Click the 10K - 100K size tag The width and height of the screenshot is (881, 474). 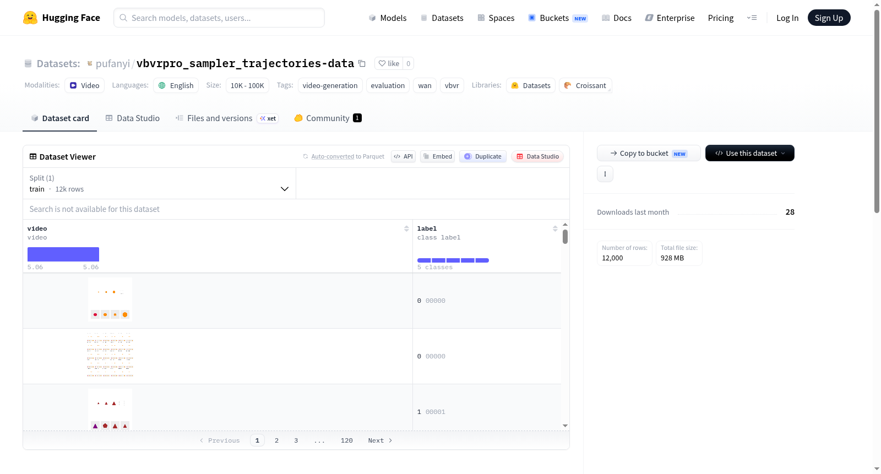click(x=247, y=85)
